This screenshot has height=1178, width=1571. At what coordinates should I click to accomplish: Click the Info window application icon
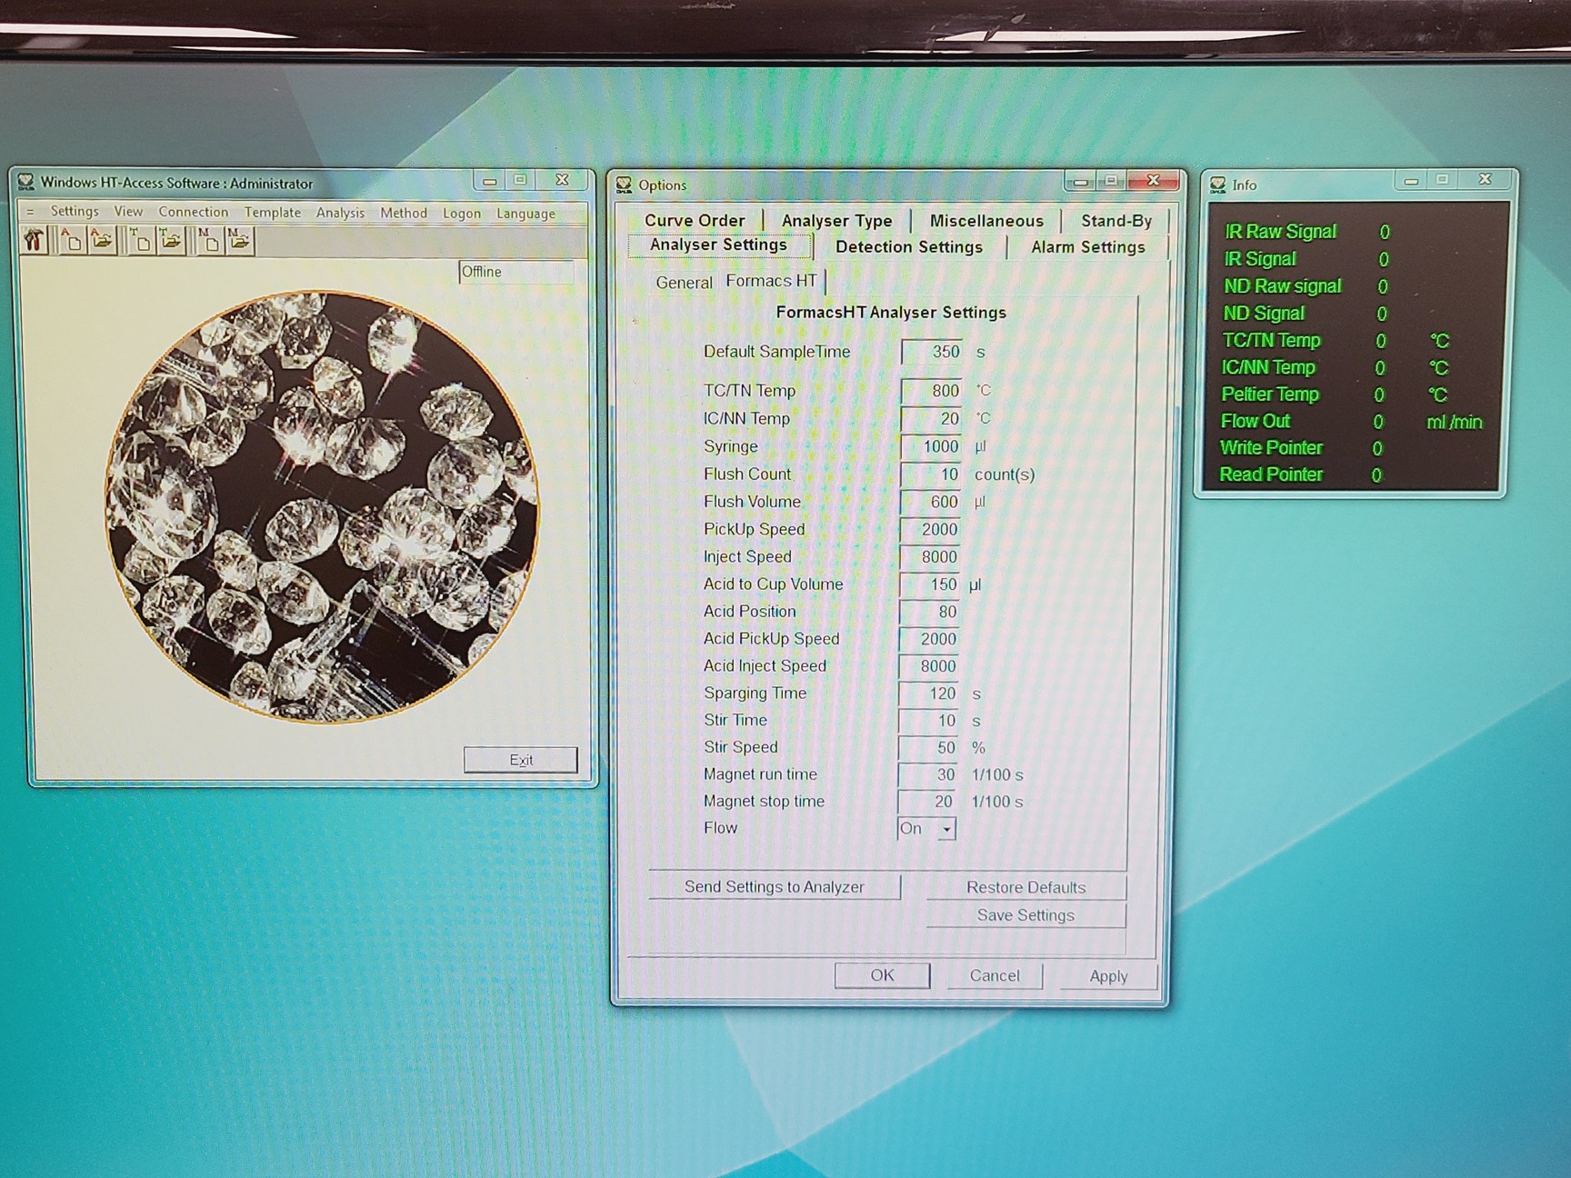[x=1218, y=183]
